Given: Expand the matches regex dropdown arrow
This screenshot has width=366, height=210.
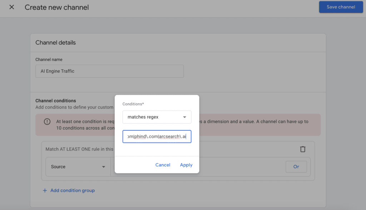Looking at the screenshot, I should point(185,117).
